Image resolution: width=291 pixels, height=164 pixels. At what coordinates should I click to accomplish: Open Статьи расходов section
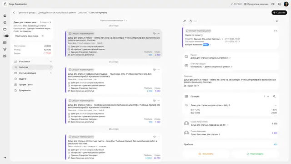click(33, 73)
